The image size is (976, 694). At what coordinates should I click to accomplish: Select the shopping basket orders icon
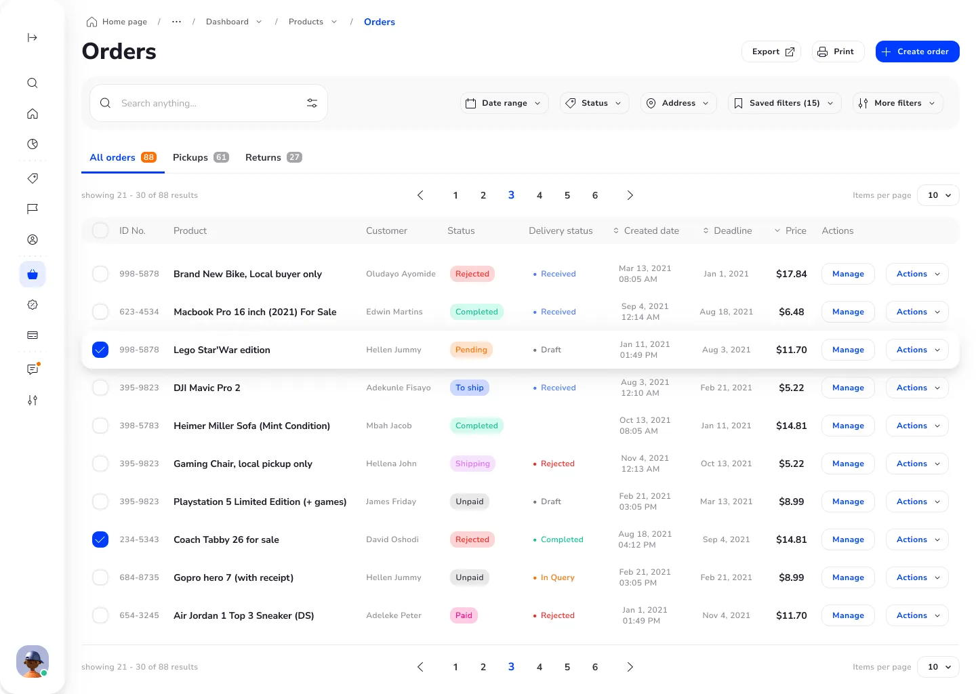pyautogui.click(x=32, y=274)
